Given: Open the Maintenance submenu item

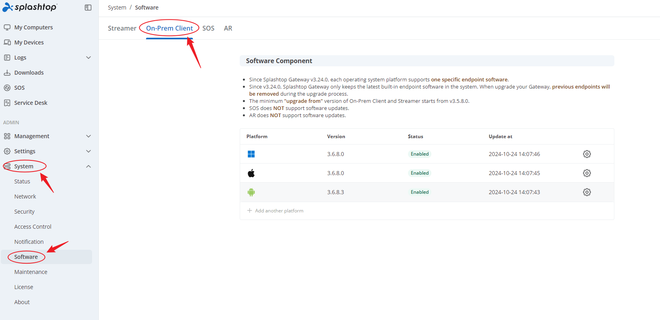Looking at the screenshot, I should coord(31,272).
